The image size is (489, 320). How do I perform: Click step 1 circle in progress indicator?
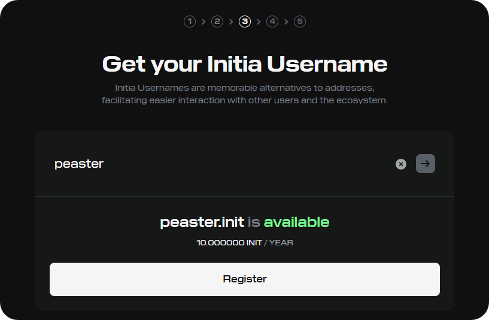click(x=190, y=21)
